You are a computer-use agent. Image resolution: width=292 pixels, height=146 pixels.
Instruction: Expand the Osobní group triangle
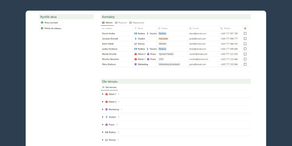coord(103,117)
